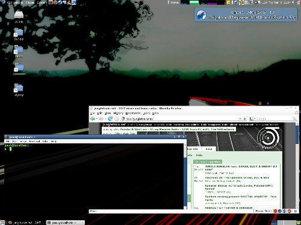
Task: Select the olymp folder on the desktop
Action: pos(19,90)
